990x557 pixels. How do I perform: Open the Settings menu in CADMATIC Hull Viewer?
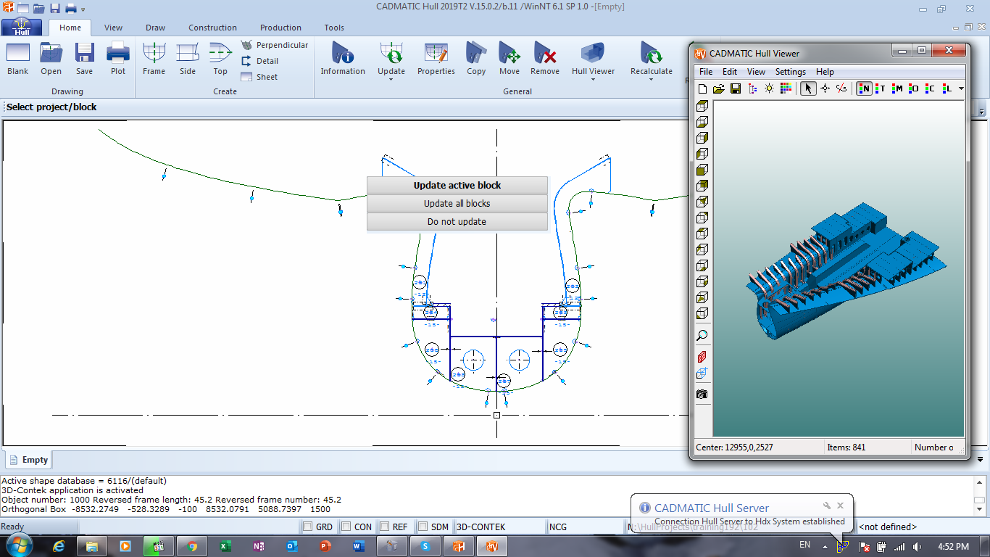click(x=791, y=72)
